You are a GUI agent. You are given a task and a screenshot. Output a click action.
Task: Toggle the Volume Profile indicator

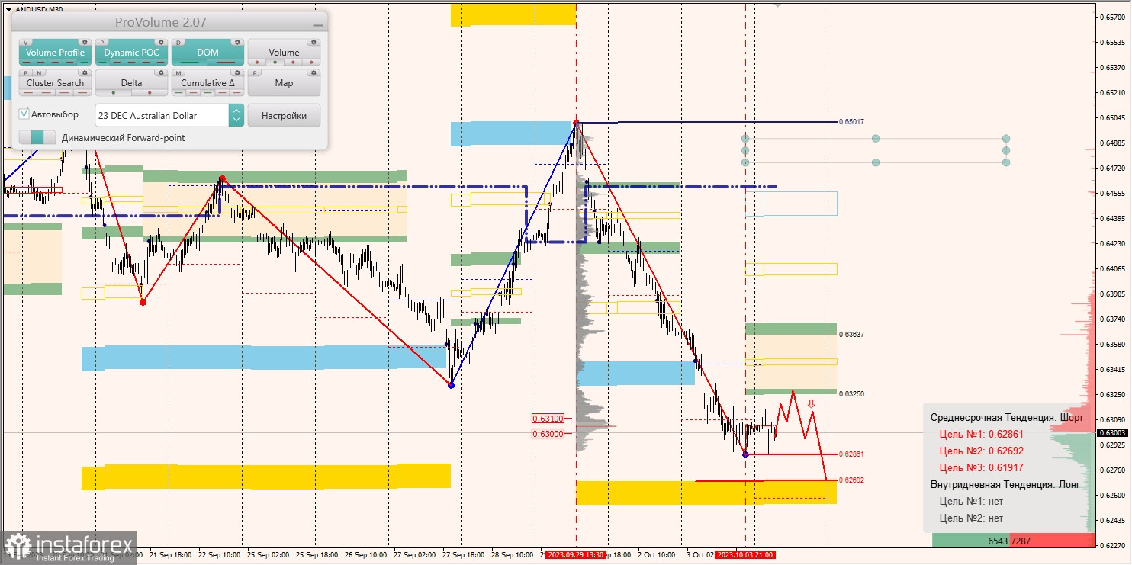point(55,53)
